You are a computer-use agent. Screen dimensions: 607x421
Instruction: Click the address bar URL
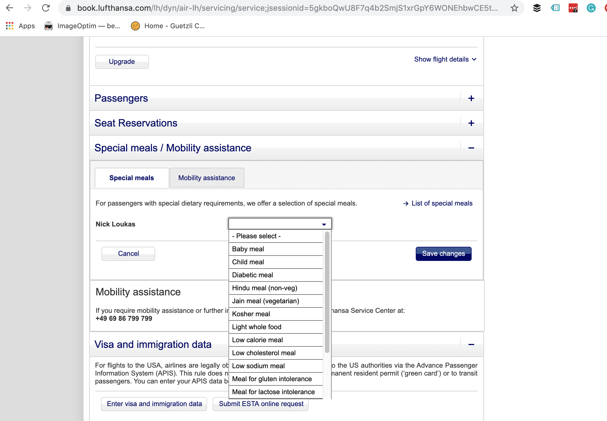click(287, 8)
